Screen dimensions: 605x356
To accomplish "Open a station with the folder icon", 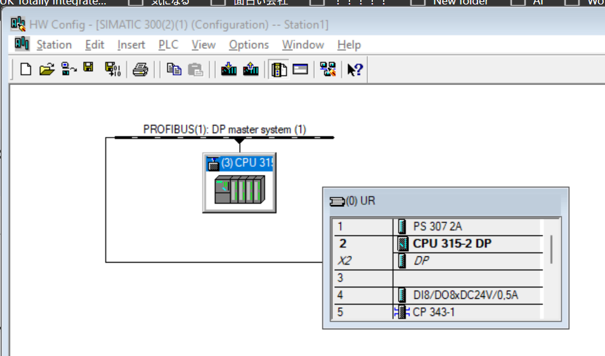I will point(47,70).
